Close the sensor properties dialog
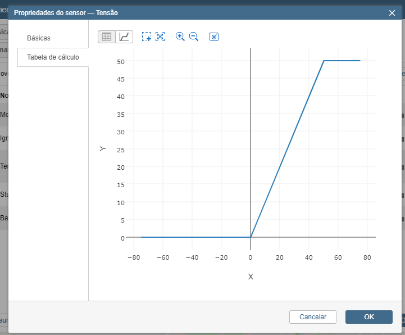 point(392,12)
